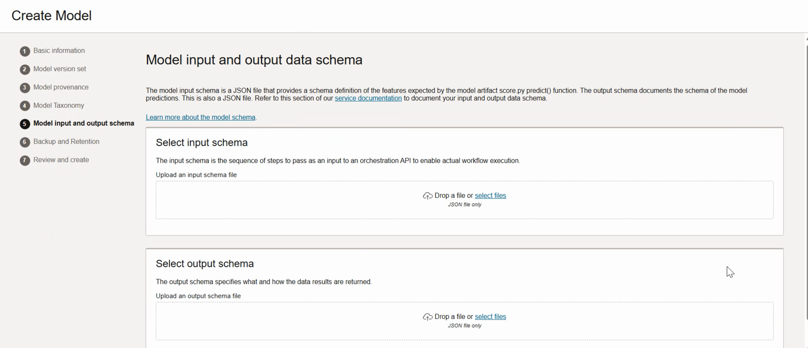Click step 2 number circle icon
The image size is (808, 348).
[x=25, y=69]
